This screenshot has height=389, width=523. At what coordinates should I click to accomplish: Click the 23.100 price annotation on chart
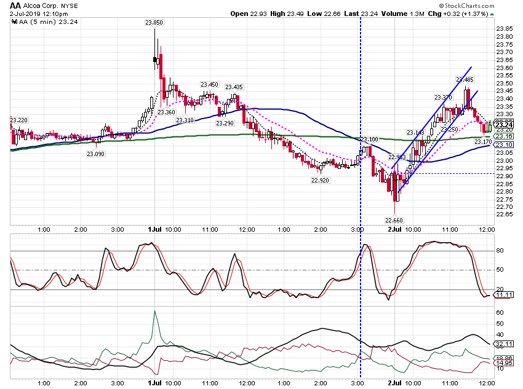click(370, 139)
